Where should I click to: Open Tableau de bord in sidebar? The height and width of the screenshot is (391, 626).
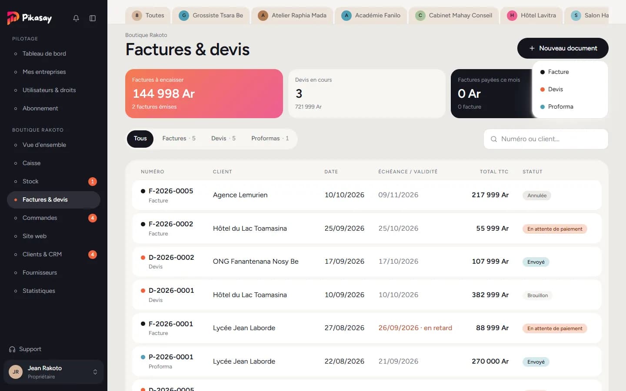click(x=53, y=54)
